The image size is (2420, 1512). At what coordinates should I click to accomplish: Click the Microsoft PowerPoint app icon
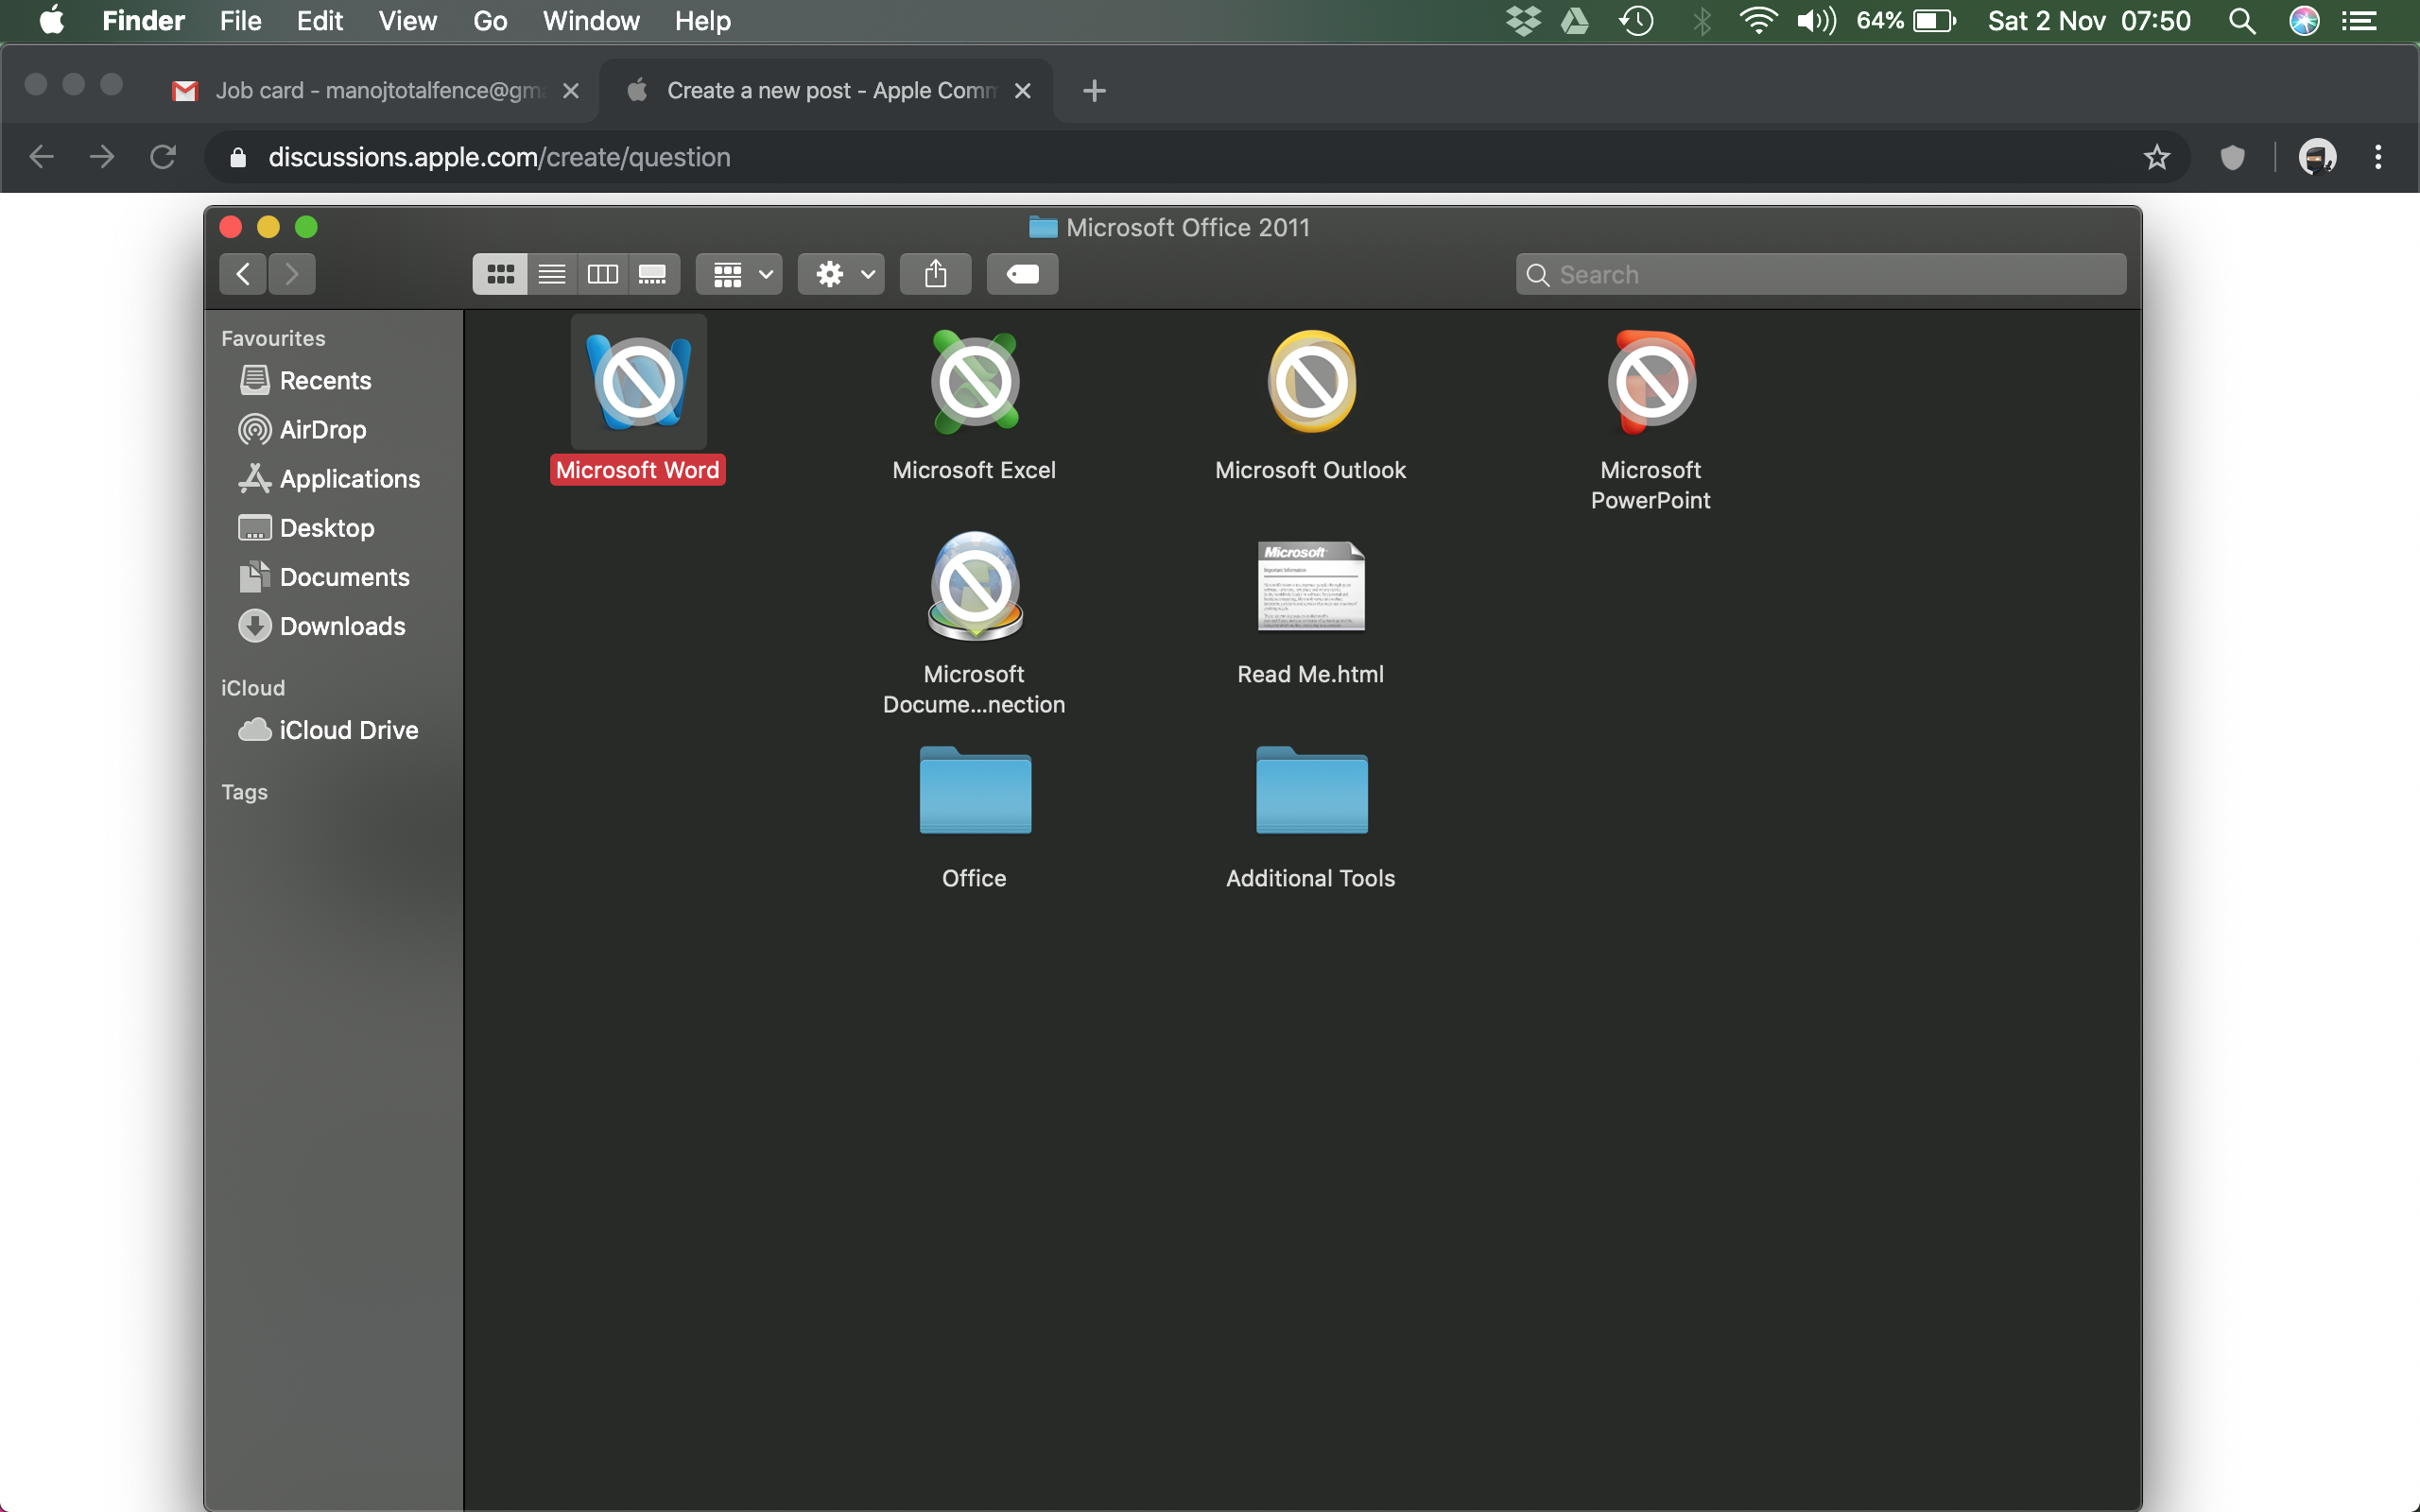click(x=1651, y=382)
